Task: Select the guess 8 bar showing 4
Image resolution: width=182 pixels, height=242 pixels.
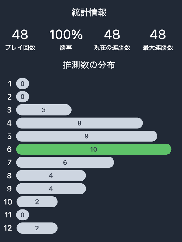Action: [x=51, y=175]
